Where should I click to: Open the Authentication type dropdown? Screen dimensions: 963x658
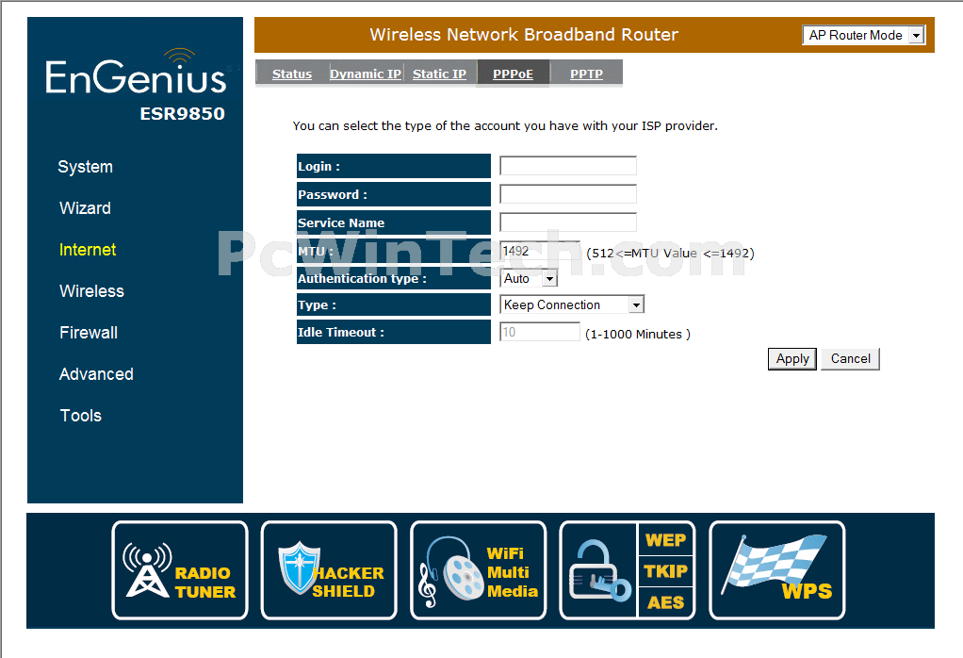click(x=529, y=278)
